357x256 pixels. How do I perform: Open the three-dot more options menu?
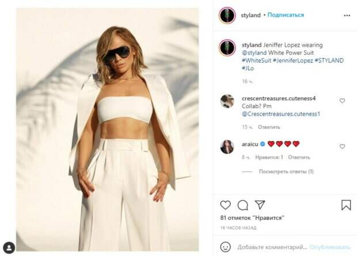point(347,16)
